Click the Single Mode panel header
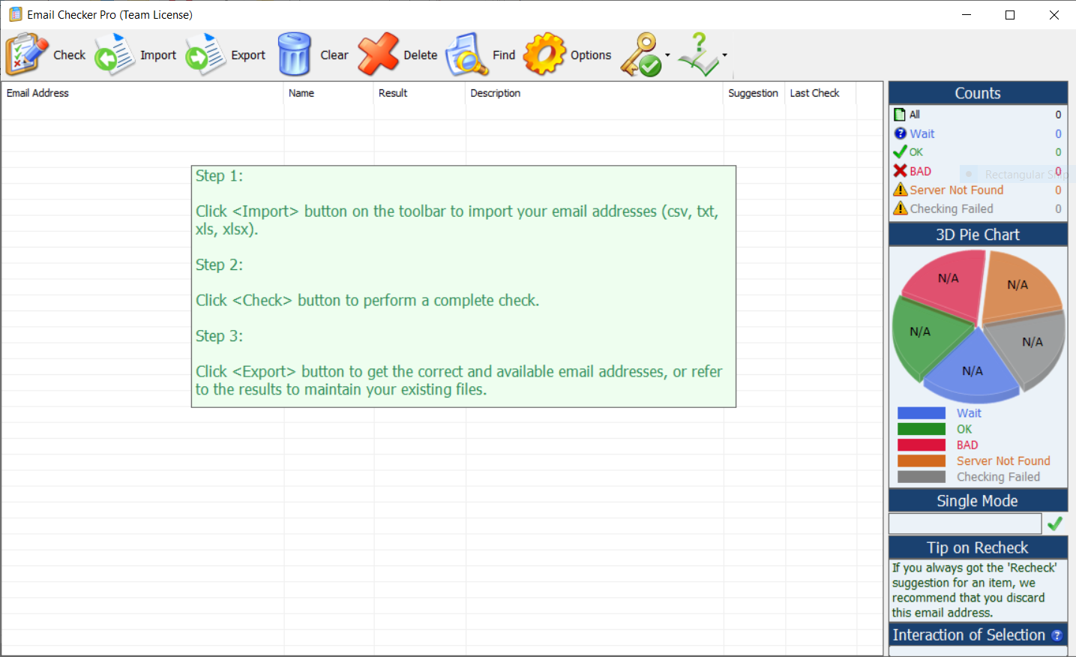This screenshot has height=657, width=1076. (x=978, y=501)
